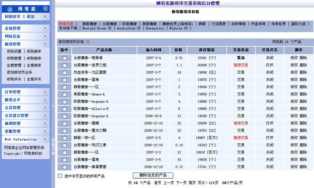Click 删除 for 韩服--和一区 row
Viewport: 314px width, 188px height.
coord(303,138)
